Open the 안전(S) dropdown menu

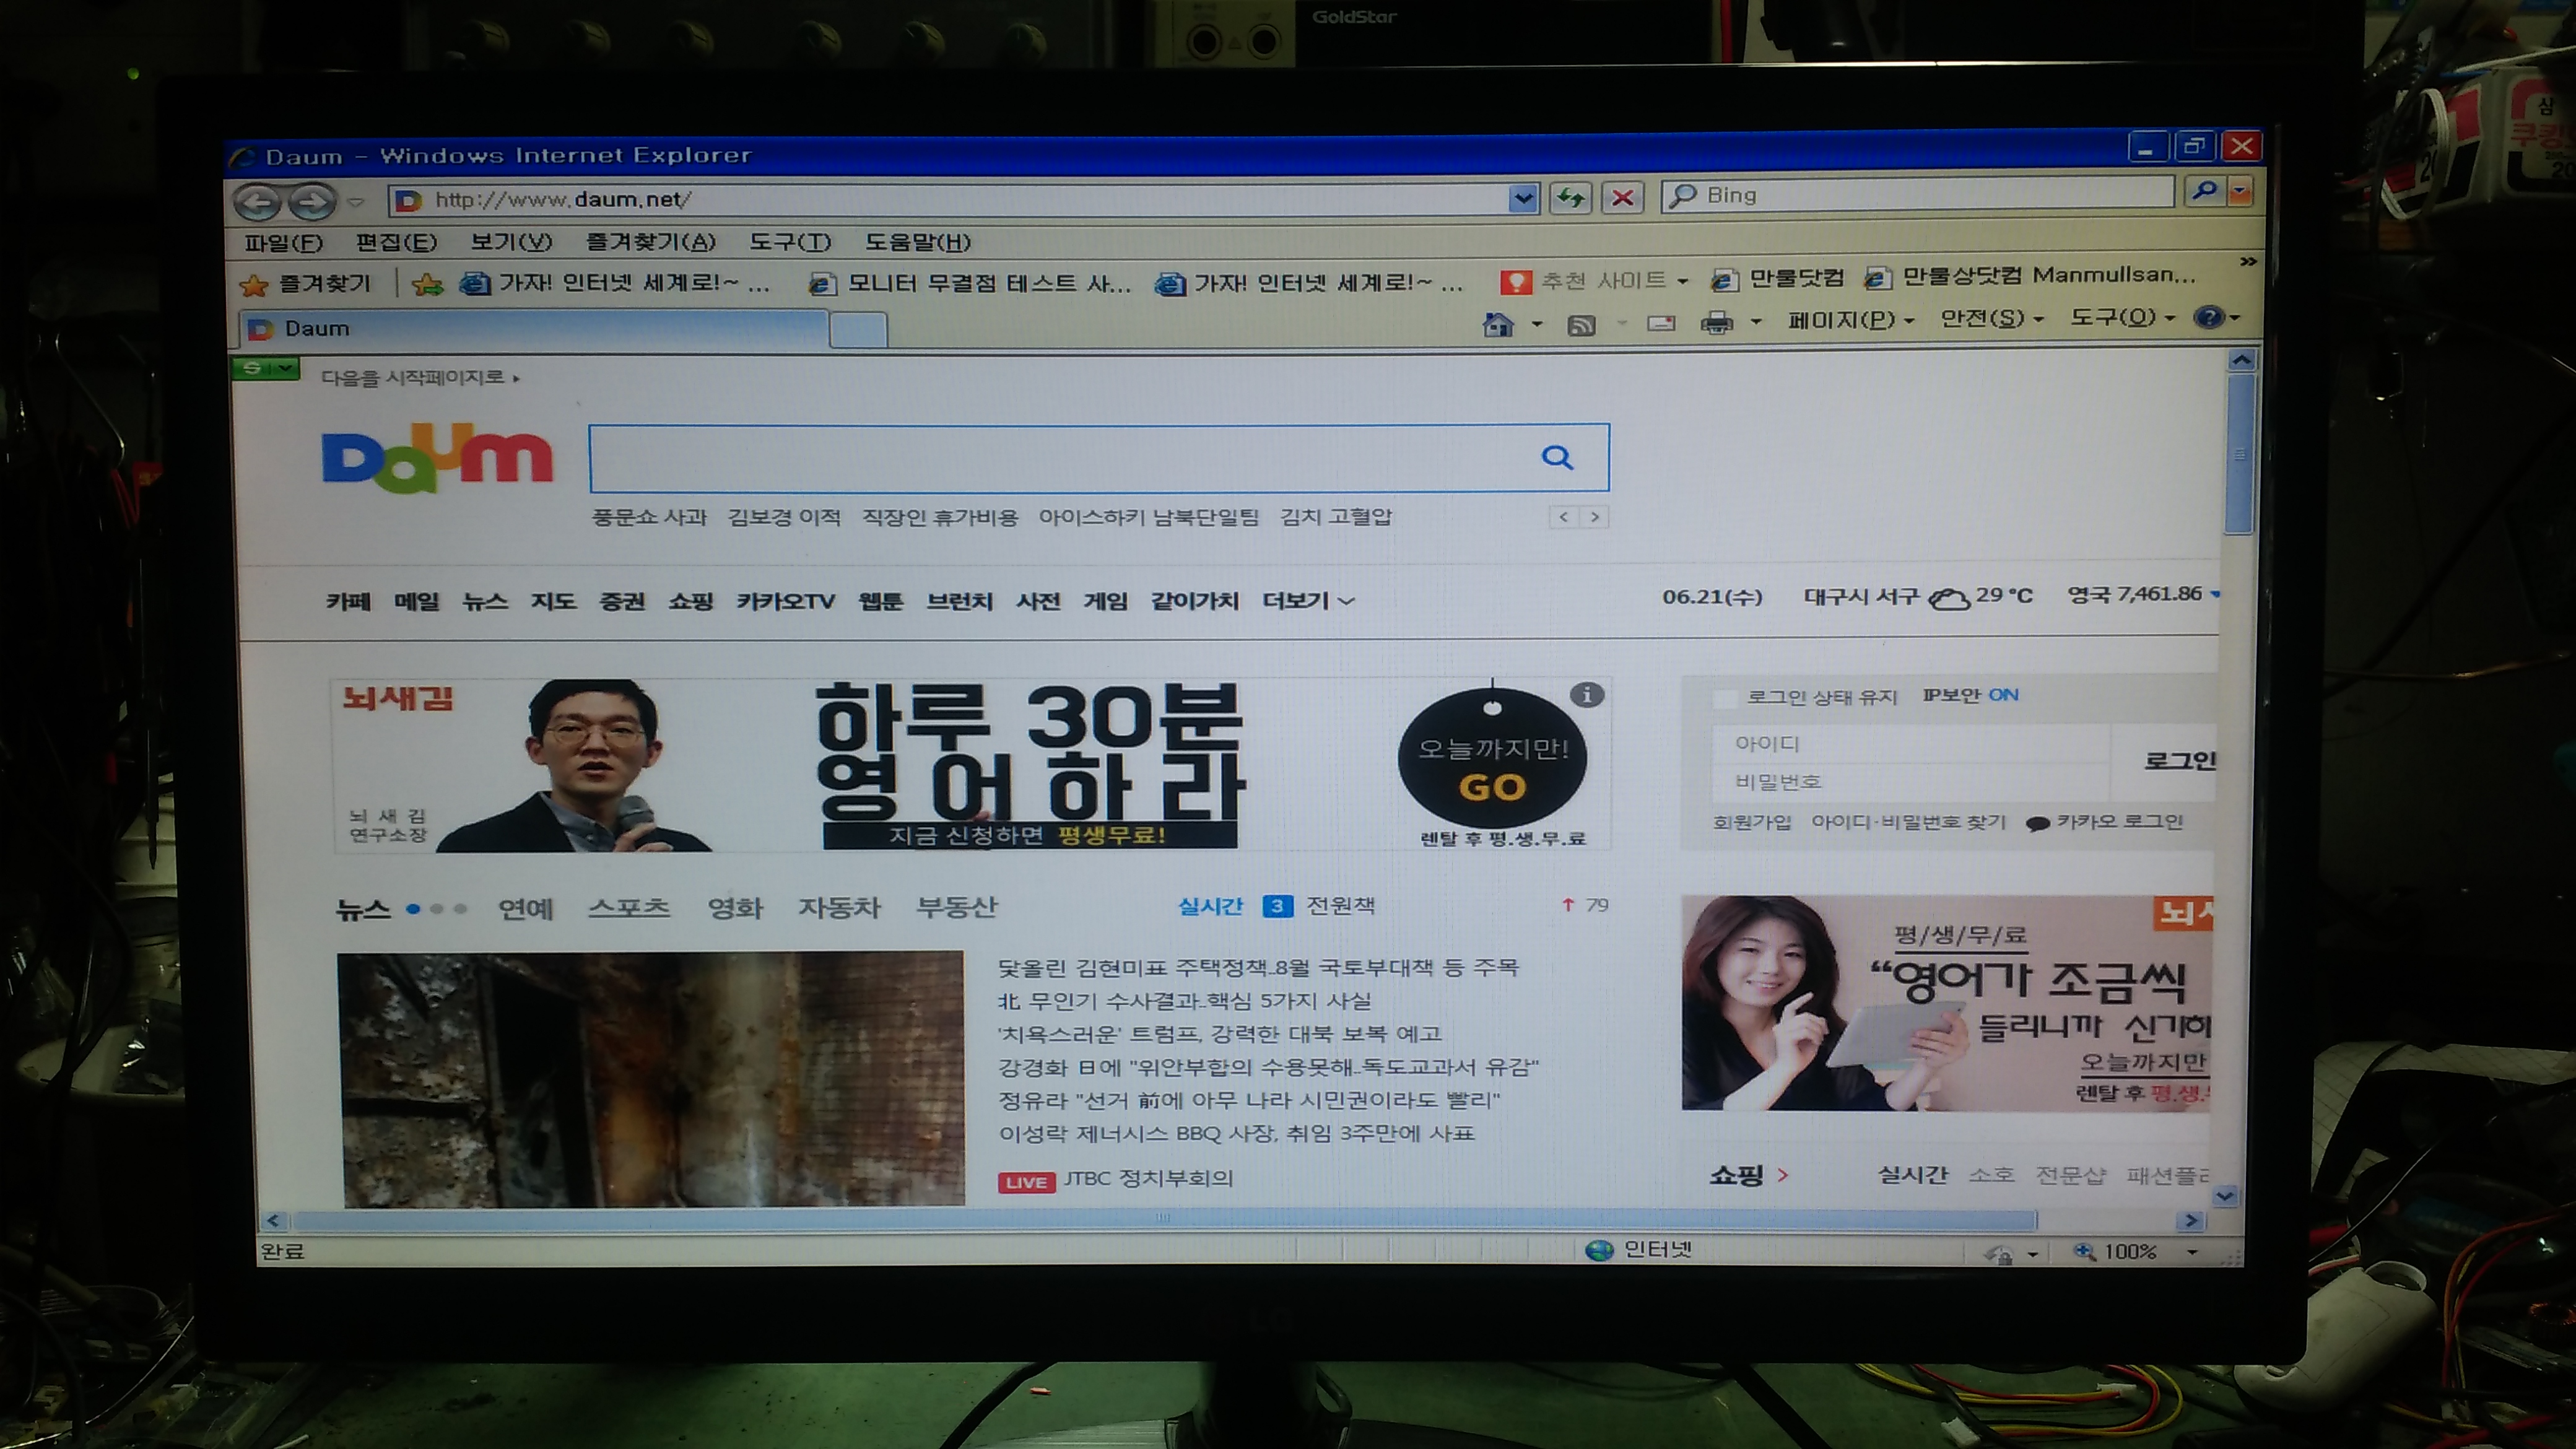(1992, 318)
